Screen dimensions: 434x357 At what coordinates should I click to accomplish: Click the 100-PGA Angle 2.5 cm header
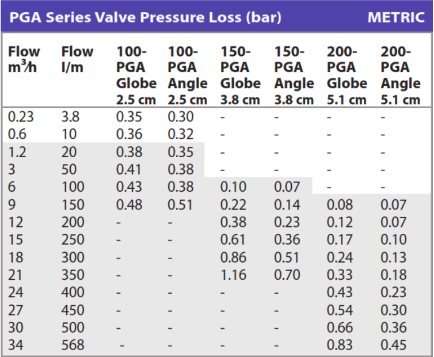pyautogui.click(x=187, y=75)
